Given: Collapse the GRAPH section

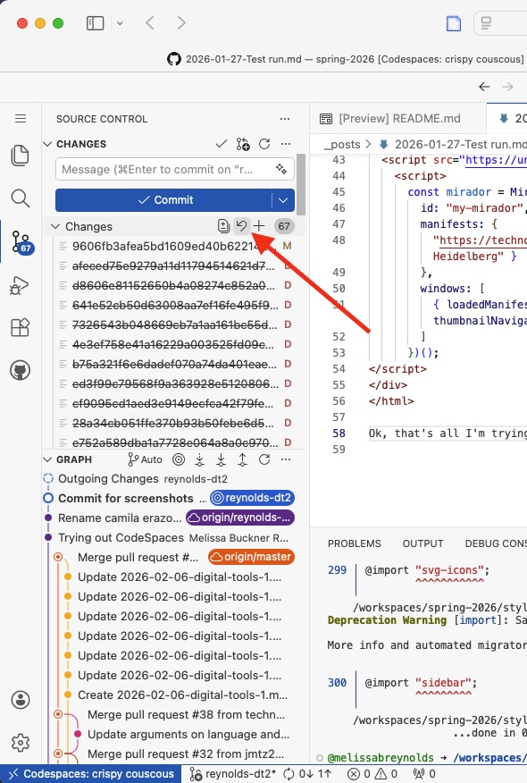Looking at the screenshot, I should 47,459.
